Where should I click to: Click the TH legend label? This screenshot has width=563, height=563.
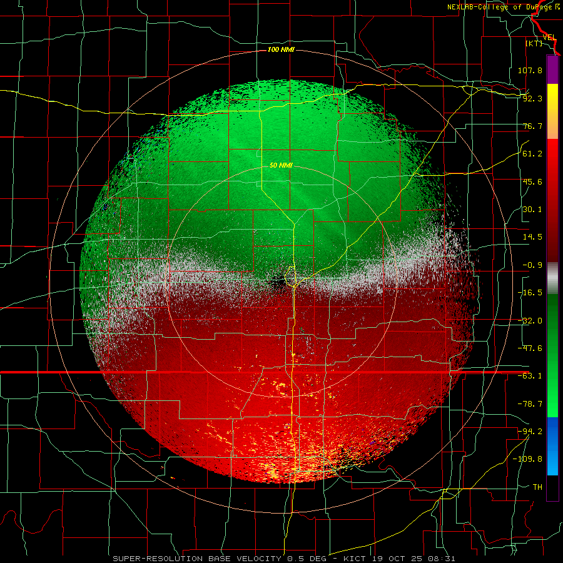tap(537, 487)
